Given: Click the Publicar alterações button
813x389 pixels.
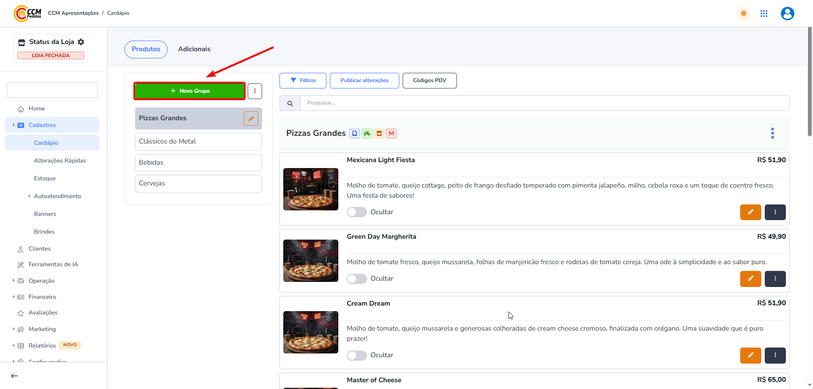Looking at the screenshot, I should click(x=364, y=80).
